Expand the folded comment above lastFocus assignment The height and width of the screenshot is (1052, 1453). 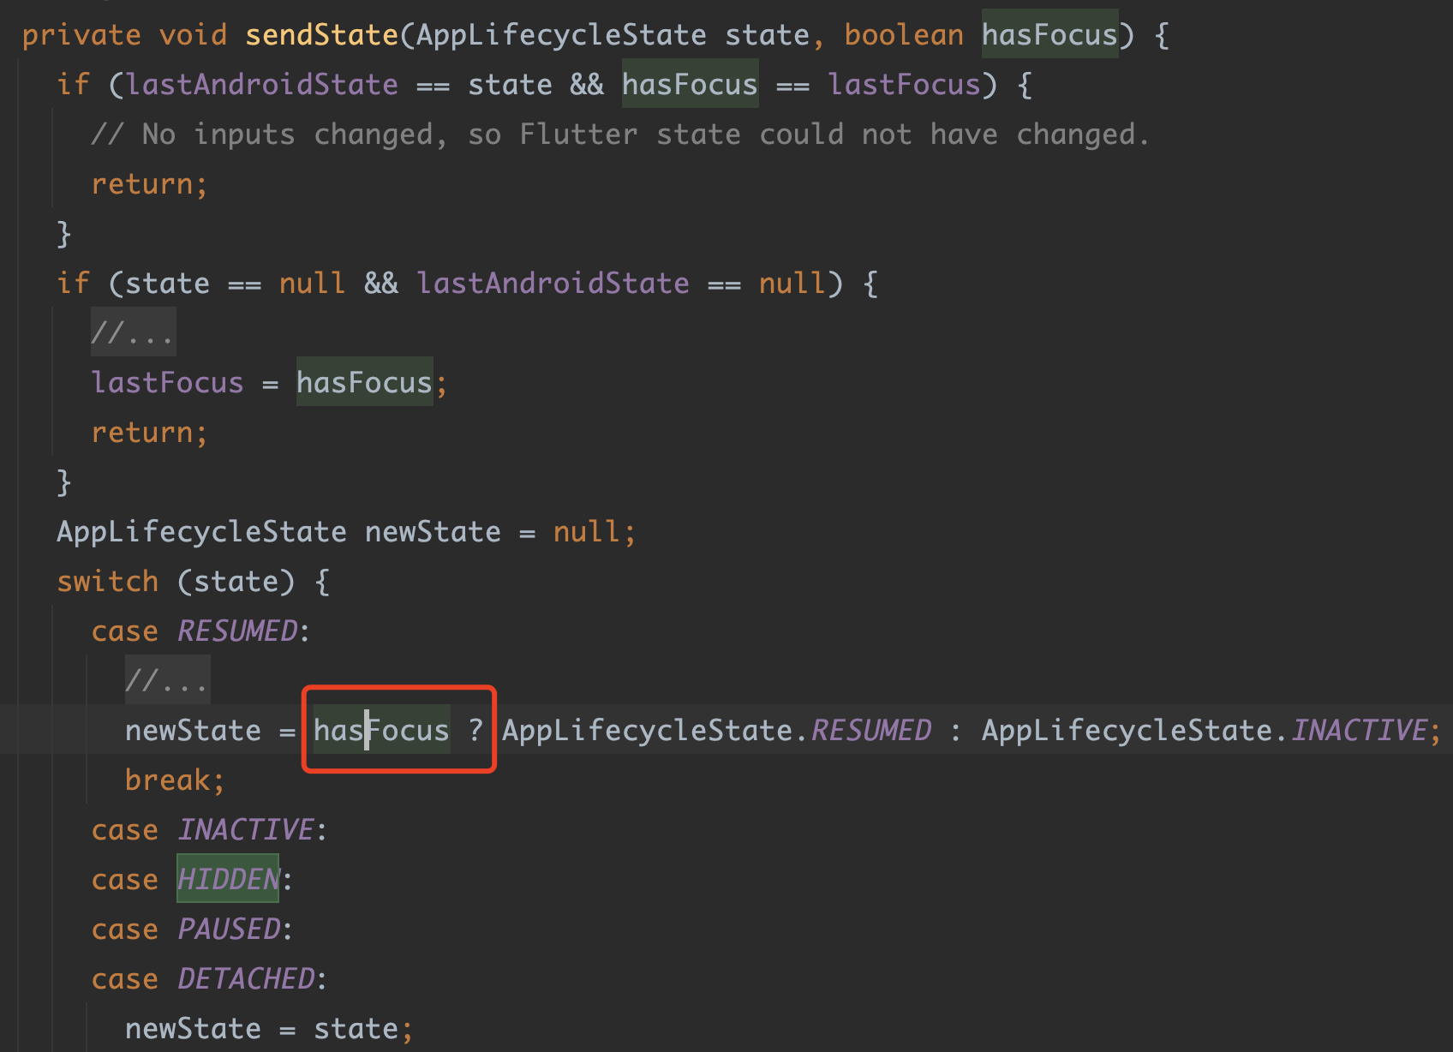[134, 332]
